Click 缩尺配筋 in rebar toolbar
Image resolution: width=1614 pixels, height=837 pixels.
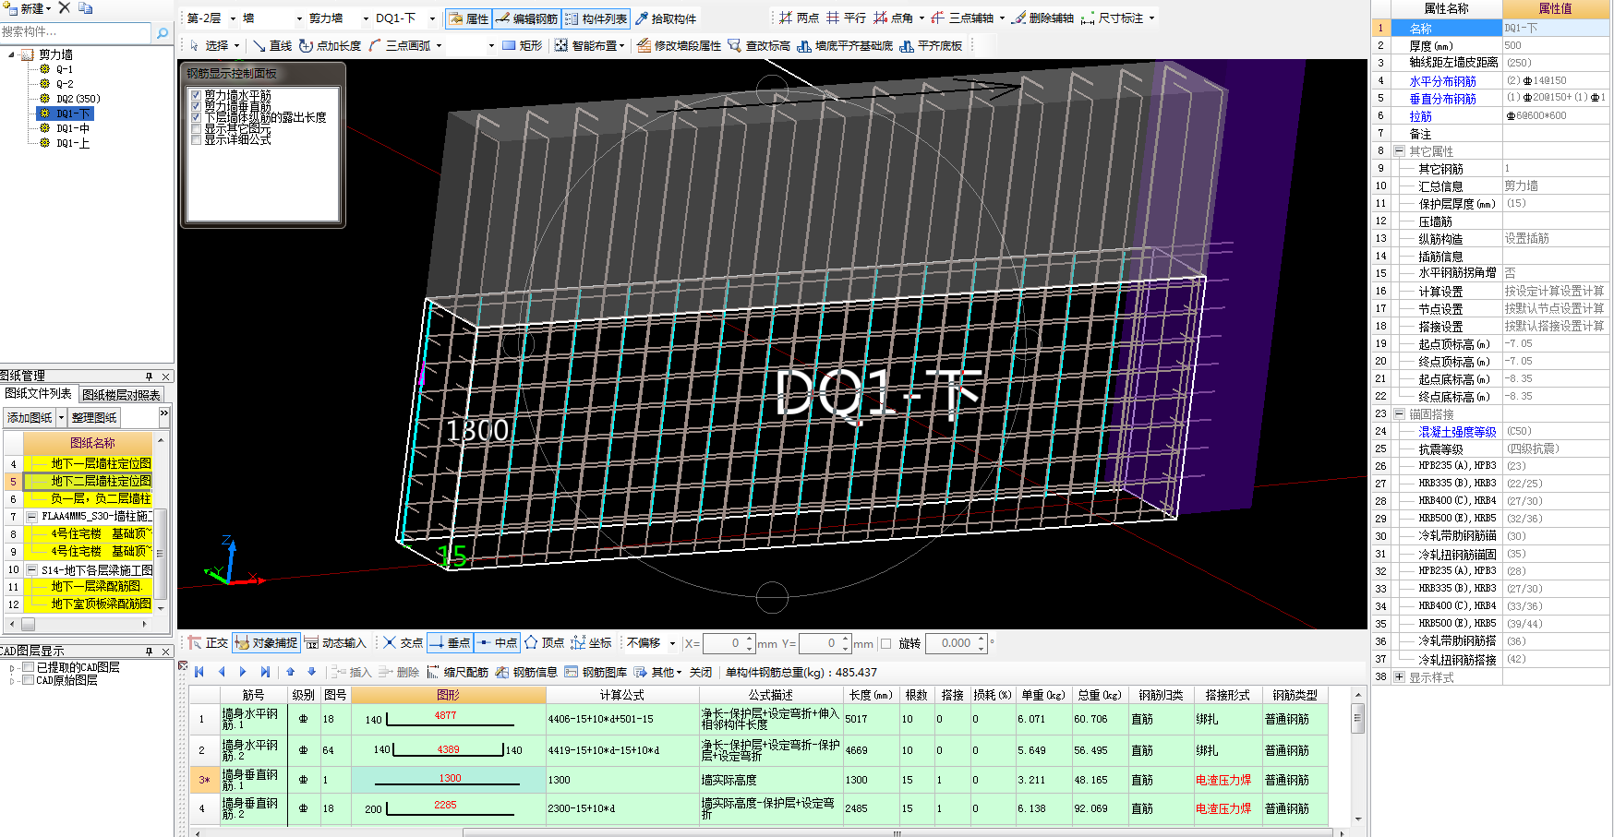(x=457, y=672)
